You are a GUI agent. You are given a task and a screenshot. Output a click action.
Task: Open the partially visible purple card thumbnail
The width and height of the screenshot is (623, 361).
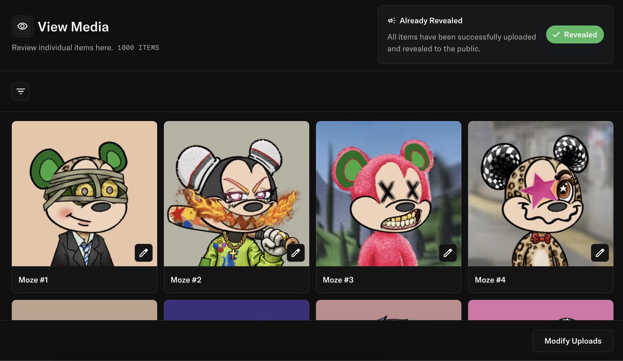pyautogui.click(x=237, y=310)
